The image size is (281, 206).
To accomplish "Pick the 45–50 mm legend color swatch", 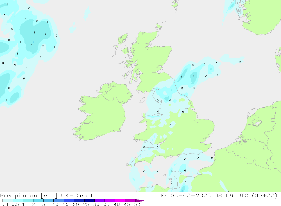I will 130,200.
